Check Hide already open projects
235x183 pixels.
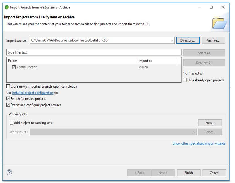(185, 80)
